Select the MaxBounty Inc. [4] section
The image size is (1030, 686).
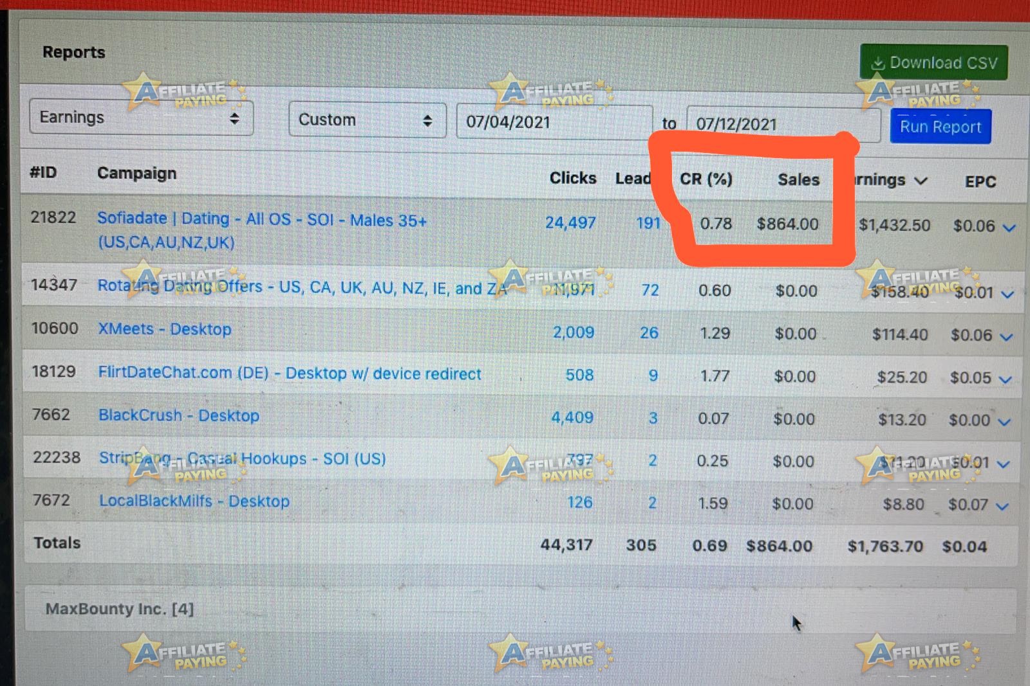pyautogui.click(x=120, y=609)
